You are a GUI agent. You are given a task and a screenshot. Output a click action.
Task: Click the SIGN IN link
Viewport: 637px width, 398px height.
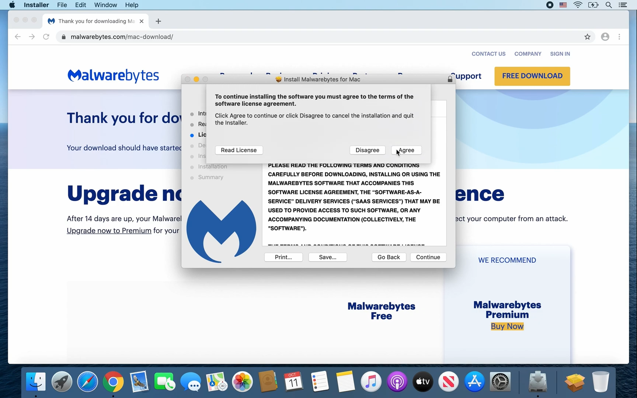click(x=560, y=54)
